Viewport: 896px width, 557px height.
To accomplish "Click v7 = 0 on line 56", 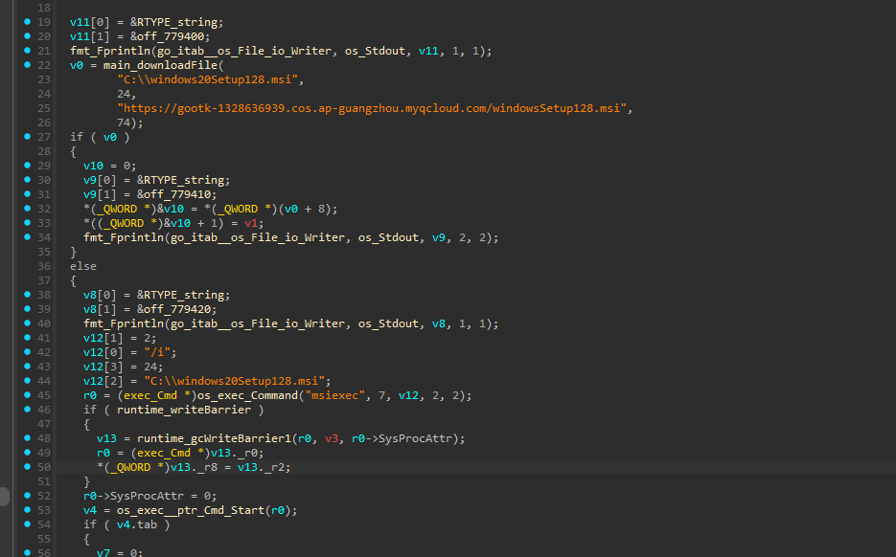I will [120, 552].
